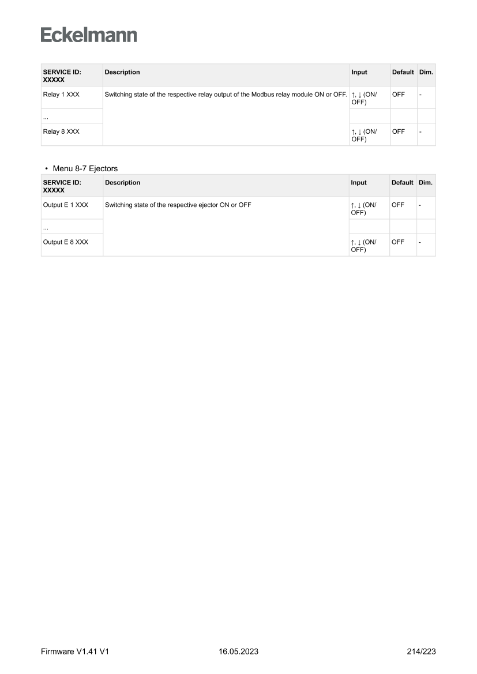
Task: Click Dim. header in relay table
Action: point(426,72)
